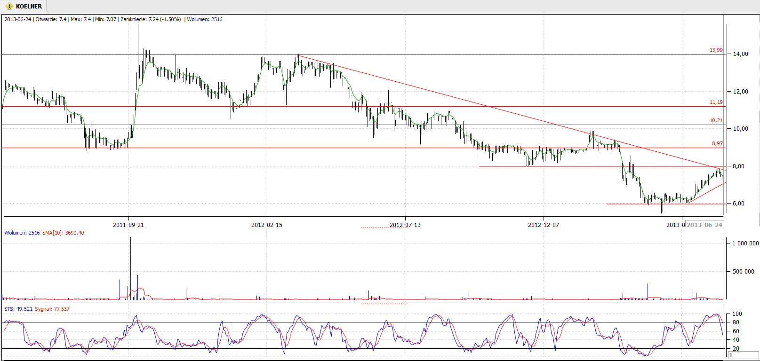760x361 pixels.
Task: Click the 13,99 resistance level label
Action: click(x=716, y=50)
